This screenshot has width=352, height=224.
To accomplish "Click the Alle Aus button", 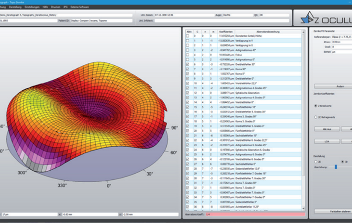I will click(327, 129).
